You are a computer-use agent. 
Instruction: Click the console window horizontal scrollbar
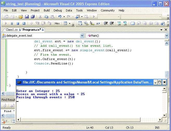pyautogui.click(x=88, y=119)
